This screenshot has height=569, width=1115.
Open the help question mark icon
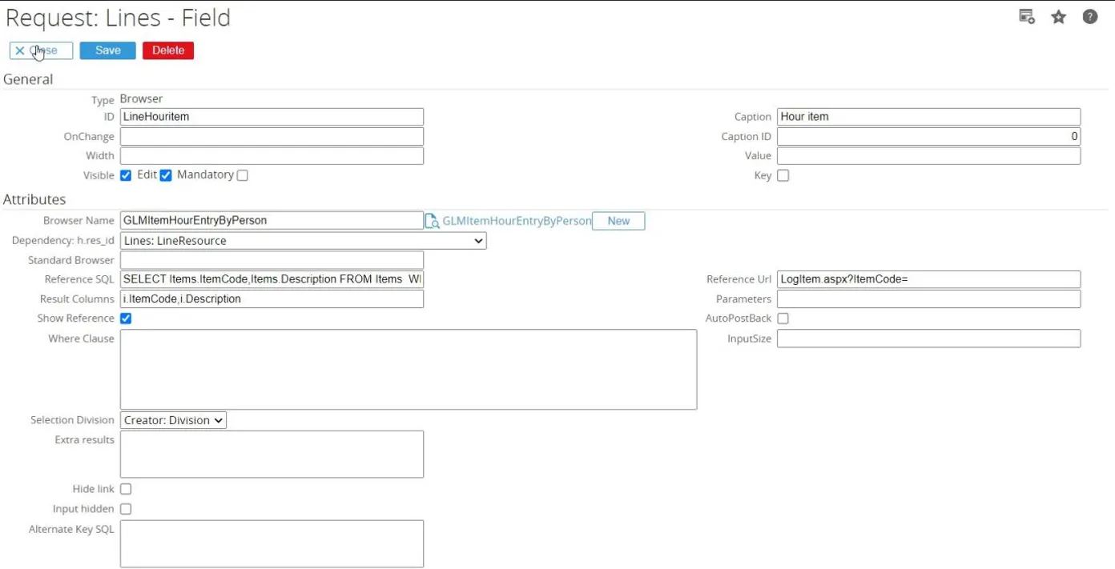[1090, 17]
